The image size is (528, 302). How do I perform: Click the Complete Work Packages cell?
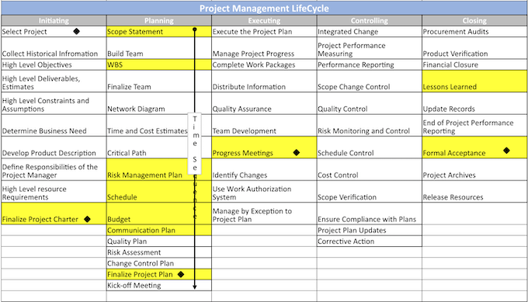[x=264, y=64]
